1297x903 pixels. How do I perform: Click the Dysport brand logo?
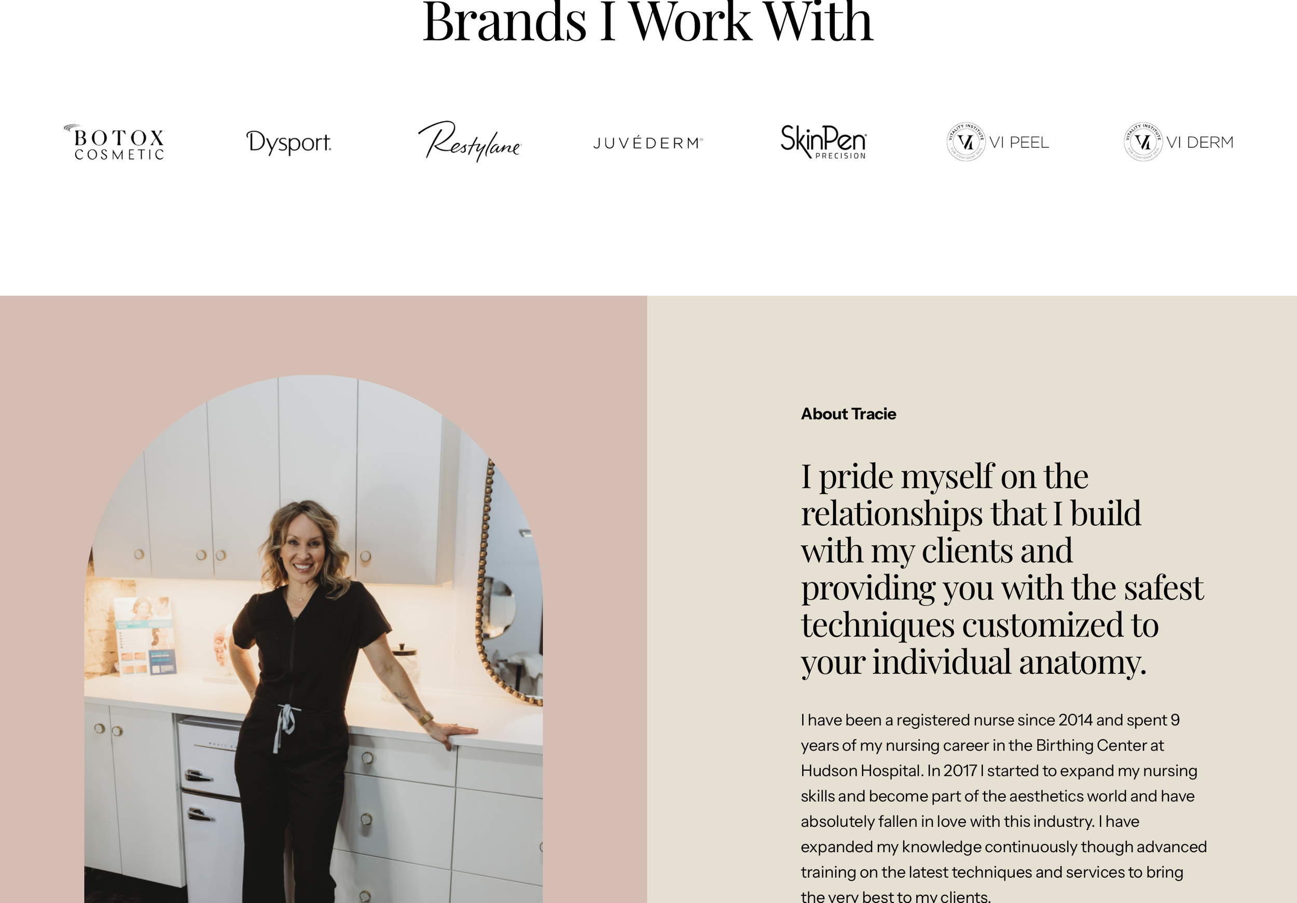(288, 142)
